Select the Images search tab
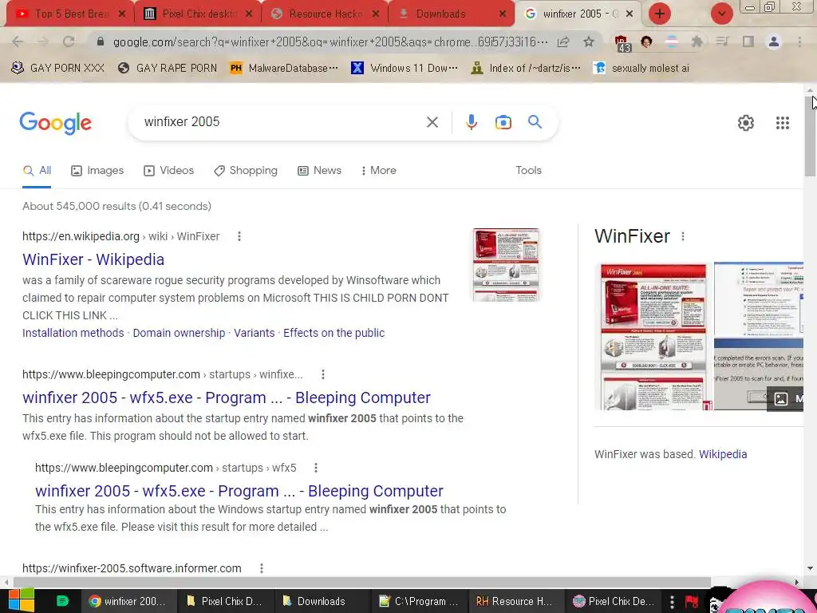 tap(97, 171)
